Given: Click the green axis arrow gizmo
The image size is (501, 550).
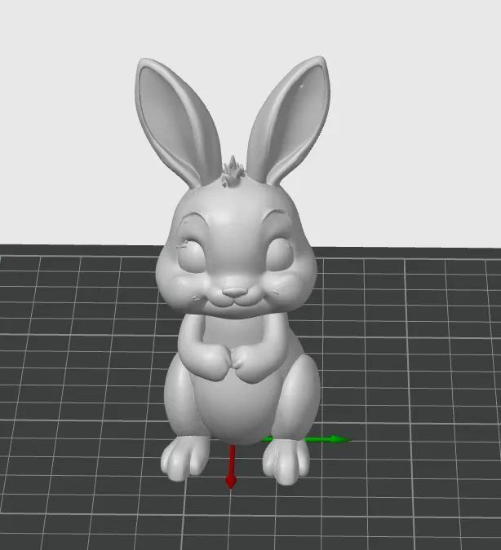Looking at the screenshot, I should pyautogui.click(x=306, y=439).
